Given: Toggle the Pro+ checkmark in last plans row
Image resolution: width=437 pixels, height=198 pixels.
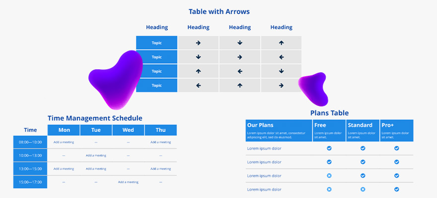Looking at the screenshot, I should 397,190.
